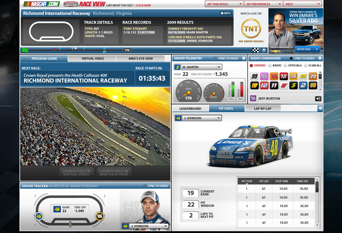Open leaderboard panel settings gear
The image size is (342, 233).
click(x=320, y=108)
